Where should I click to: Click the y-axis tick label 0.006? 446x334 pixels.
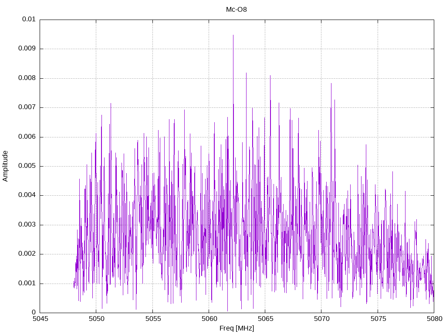click(x=27, y=137)
